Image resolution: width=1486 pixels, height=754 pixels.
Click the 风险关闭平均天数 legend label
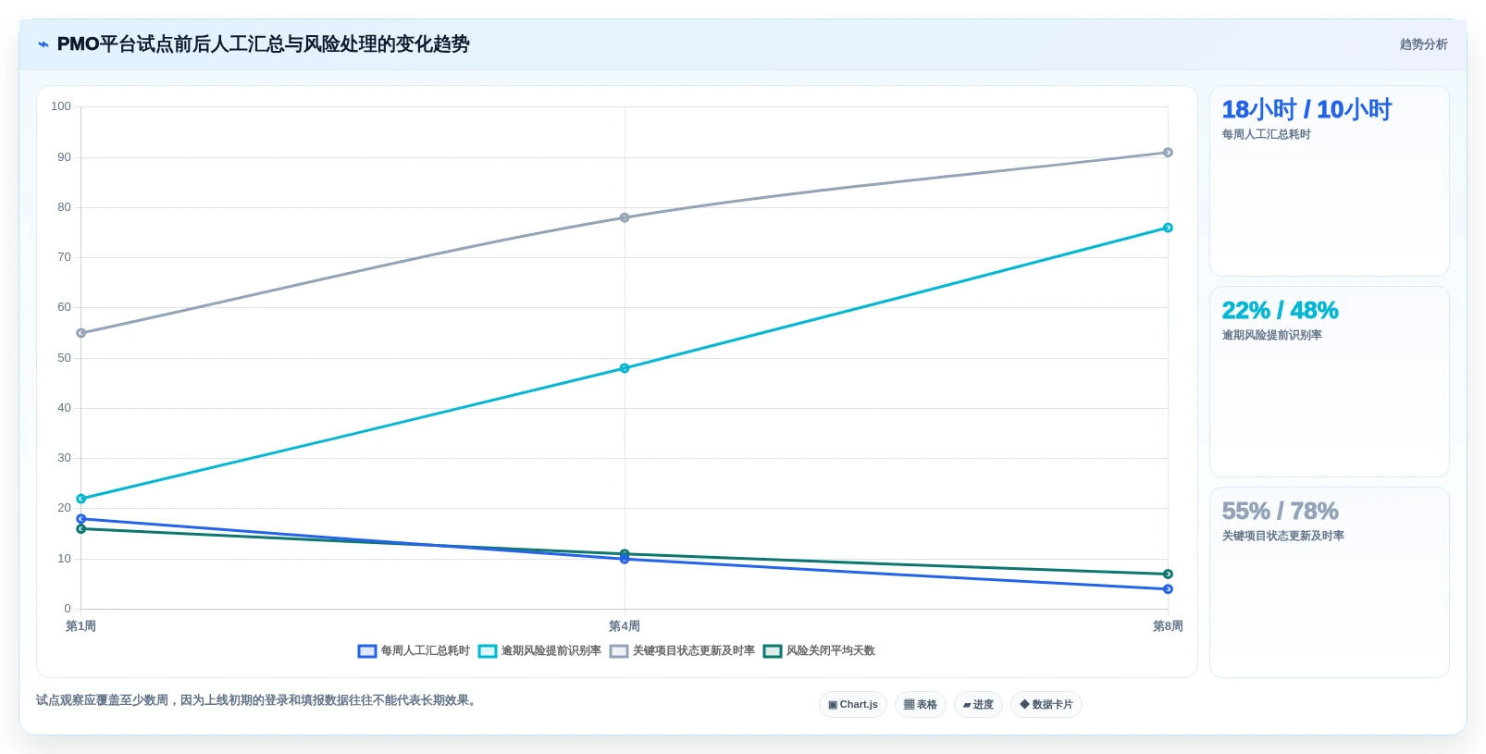coord(831,651)
